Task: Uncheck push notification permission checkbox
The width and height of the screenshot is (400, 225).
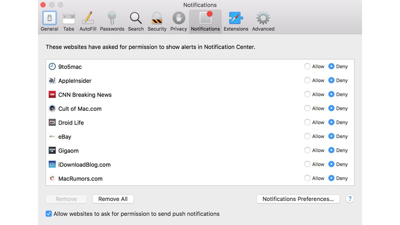Action: 49,213
